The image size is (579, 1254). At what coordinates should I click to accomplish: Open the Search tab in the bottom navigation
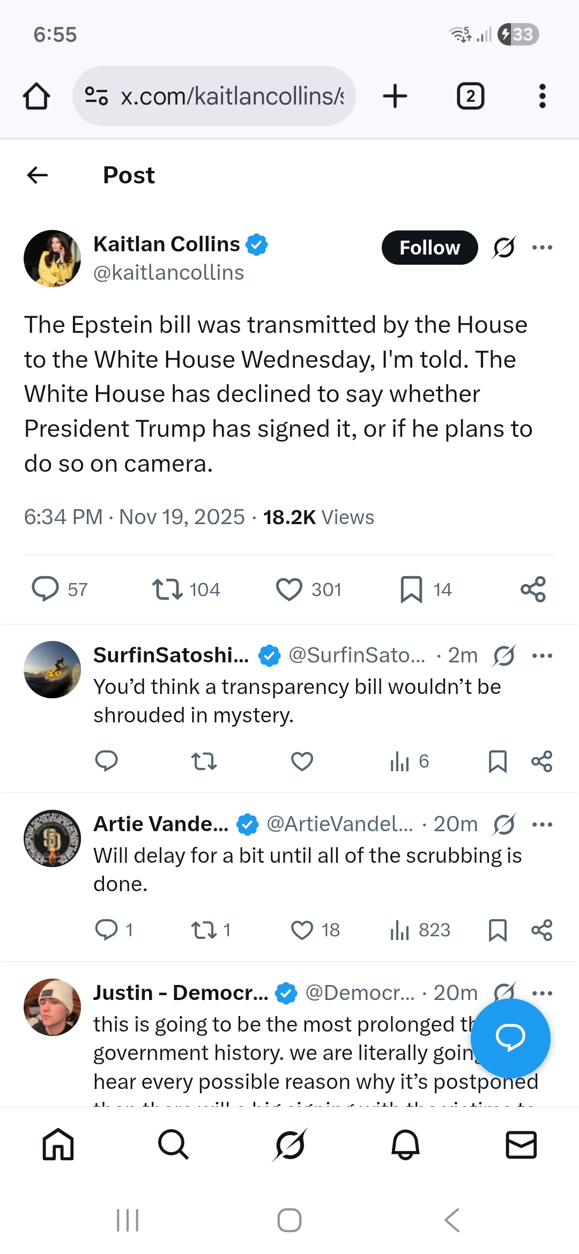[x=174, y=1145]
